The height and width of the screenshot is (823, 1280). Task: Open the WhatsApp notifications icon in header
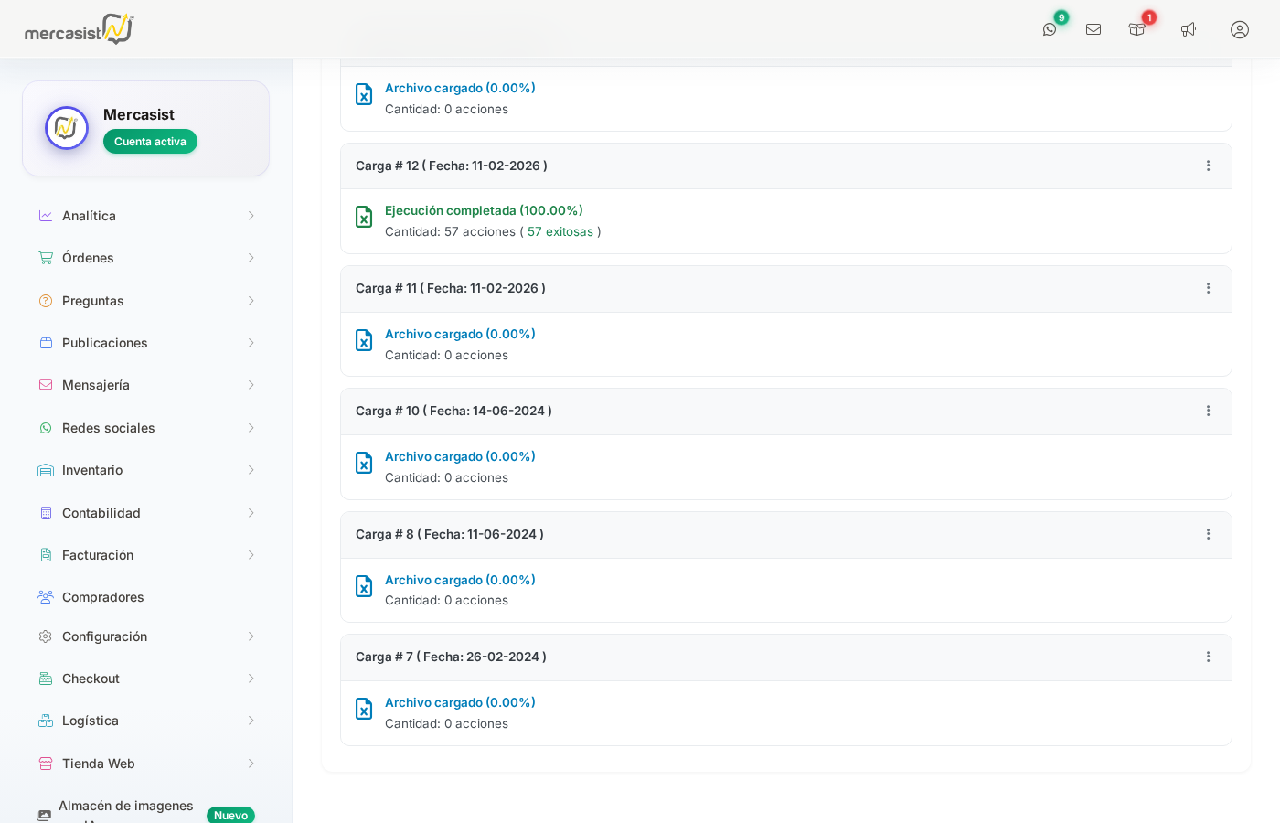[1050, 29]
